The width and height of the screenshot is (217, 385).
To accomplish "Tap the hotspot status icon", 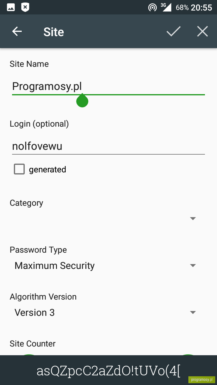I will pos(152,7).
